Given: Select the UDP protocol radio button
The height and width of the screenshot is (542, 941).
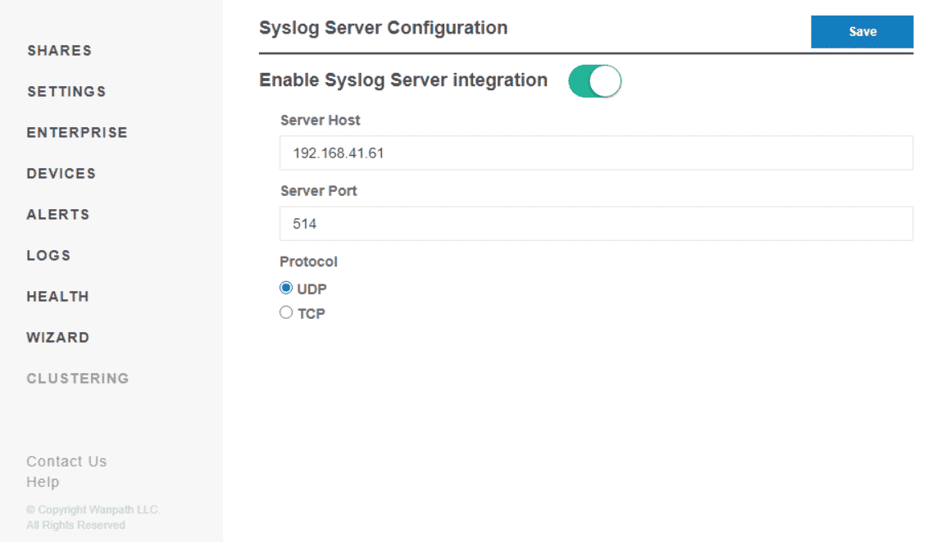Looking at the screenshot, I should coord(286,289).
